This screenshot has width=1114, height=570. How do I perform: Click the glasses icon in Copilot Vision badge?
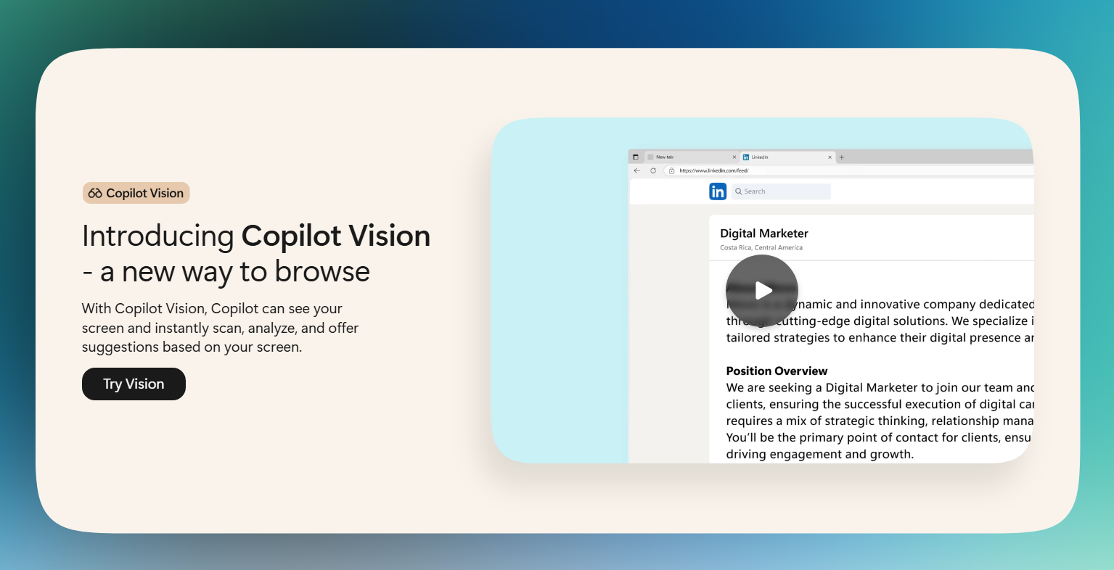[x=95, y=194]
